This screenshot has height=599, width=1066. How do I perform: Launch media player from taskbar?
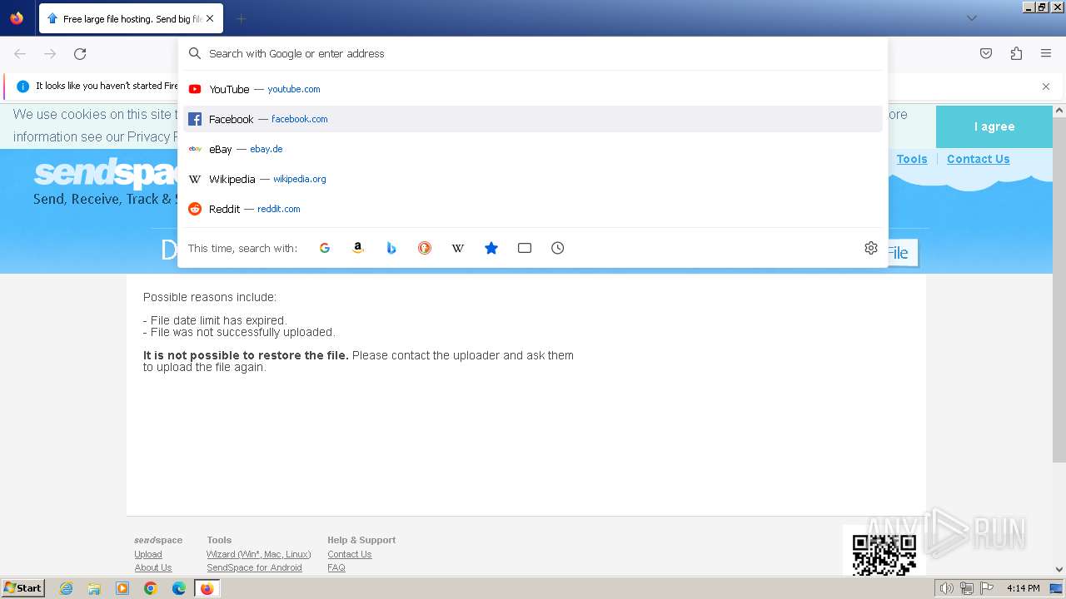click(122, 588)
